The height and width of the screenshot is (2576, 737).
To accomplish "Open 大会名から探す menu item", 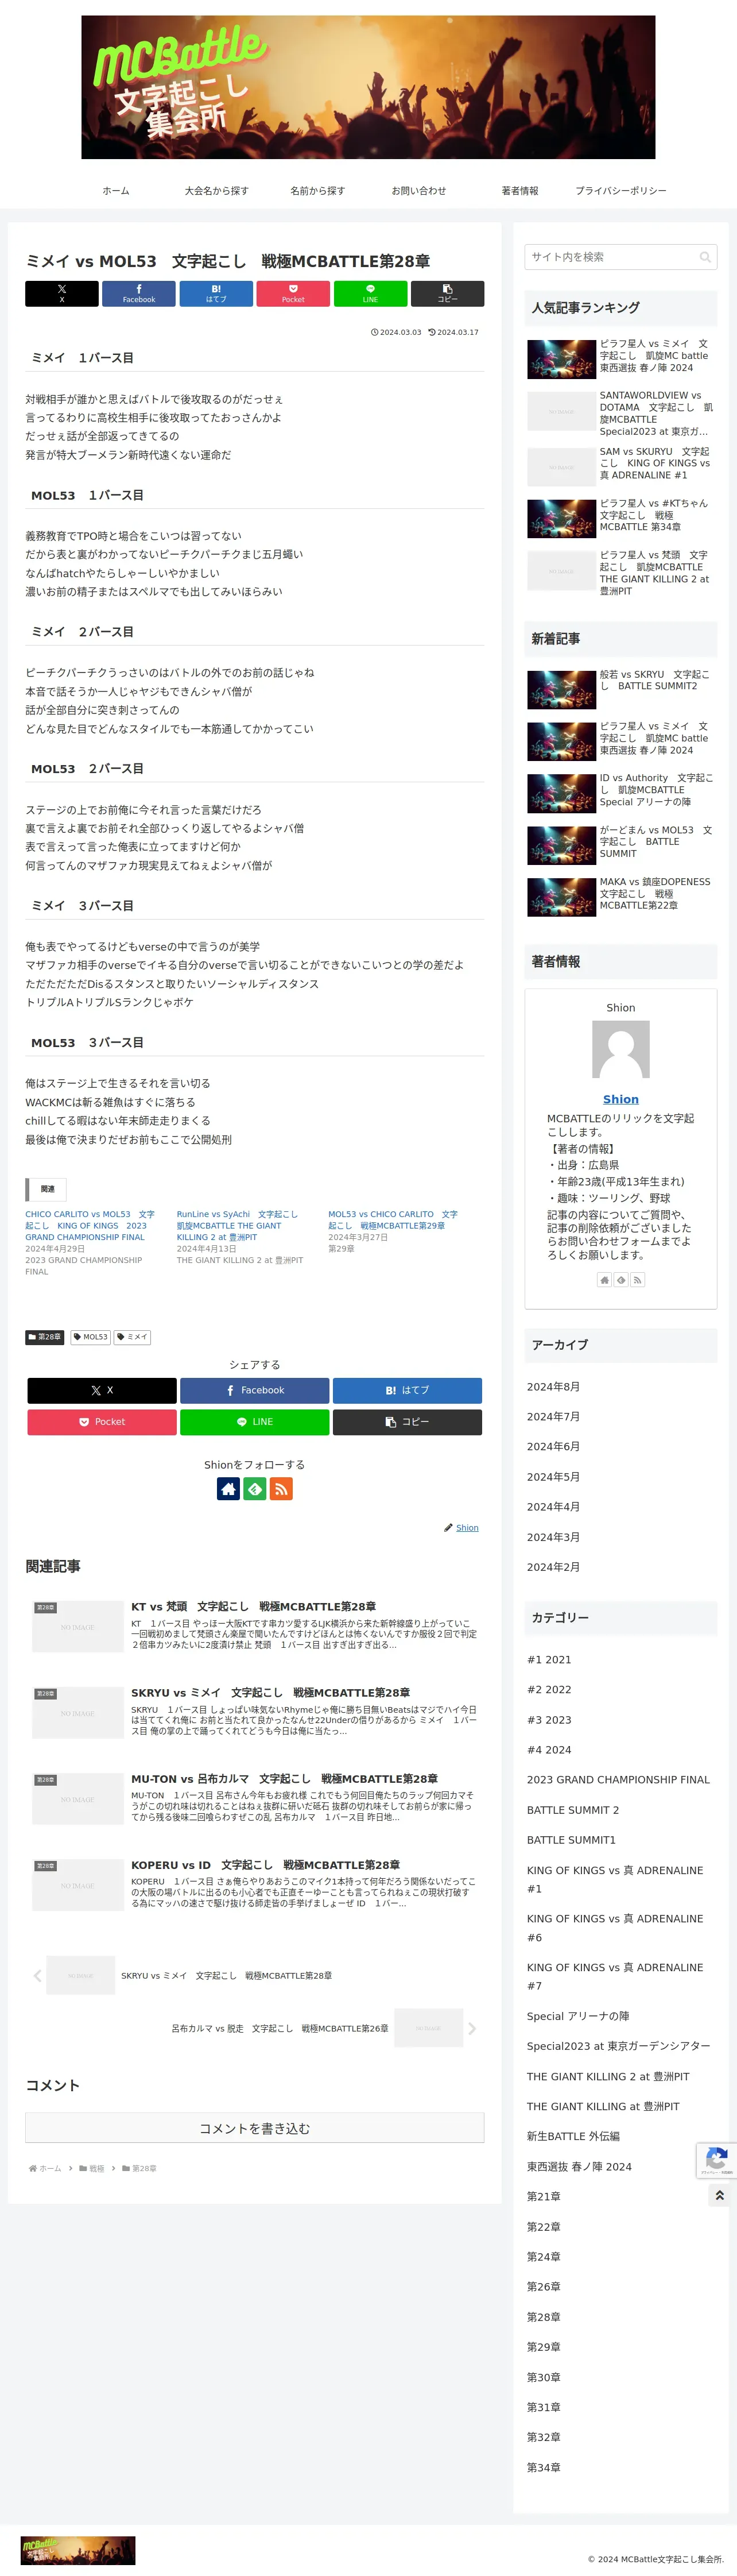I will [x=216, y=191].
